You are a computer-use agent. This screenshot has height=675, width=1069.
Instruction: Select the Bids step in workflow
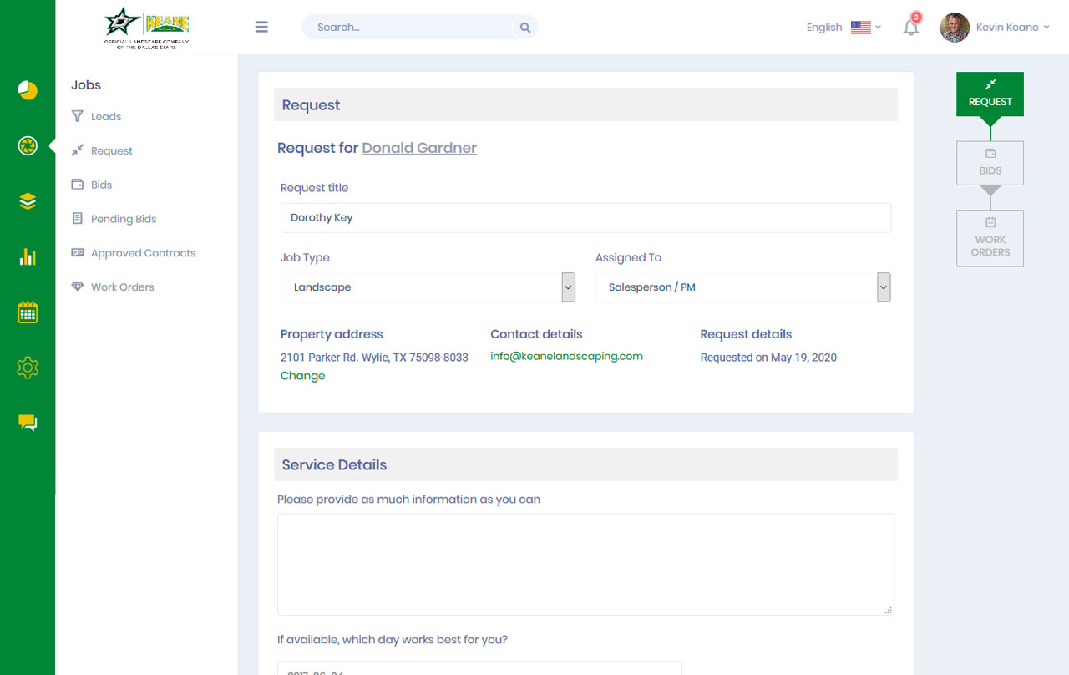coord(990,163)
